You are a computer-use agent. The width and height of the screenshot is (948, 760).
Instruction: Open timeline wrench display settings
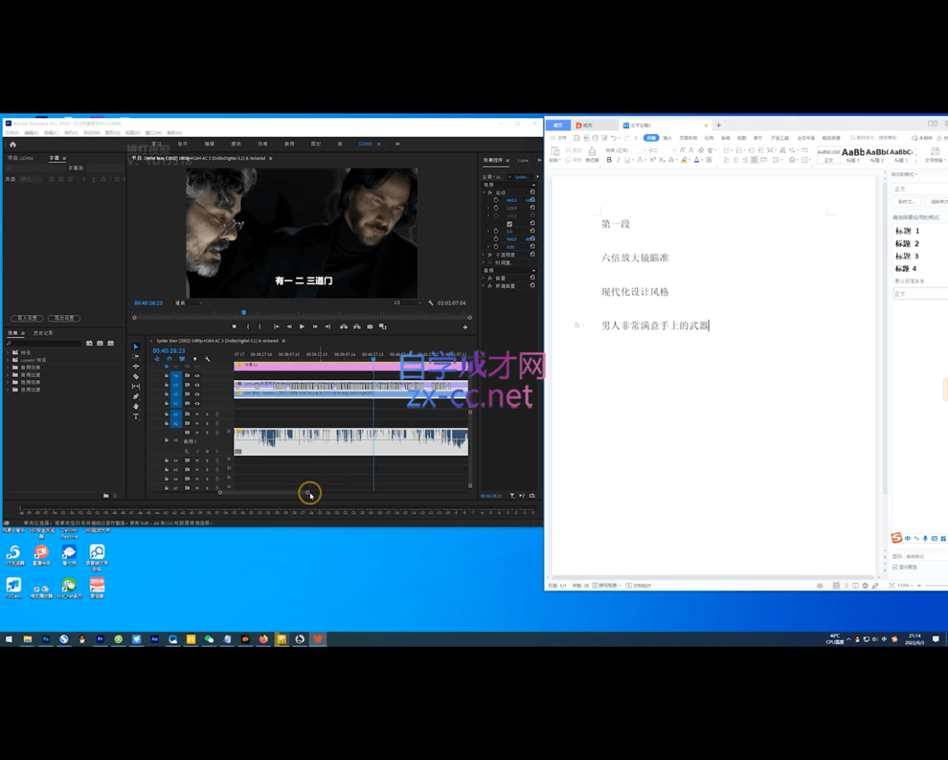208,359
